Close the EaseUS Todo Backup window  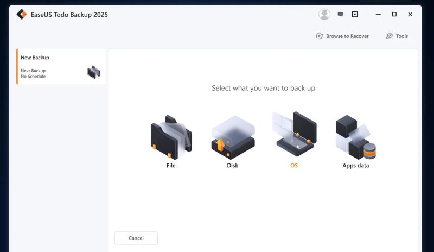410,14
